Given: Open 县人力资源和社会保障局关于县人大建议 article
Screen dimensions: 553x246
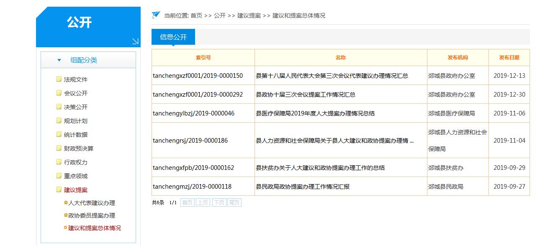Looking at the screenshot, I should [x=335, y=141].
